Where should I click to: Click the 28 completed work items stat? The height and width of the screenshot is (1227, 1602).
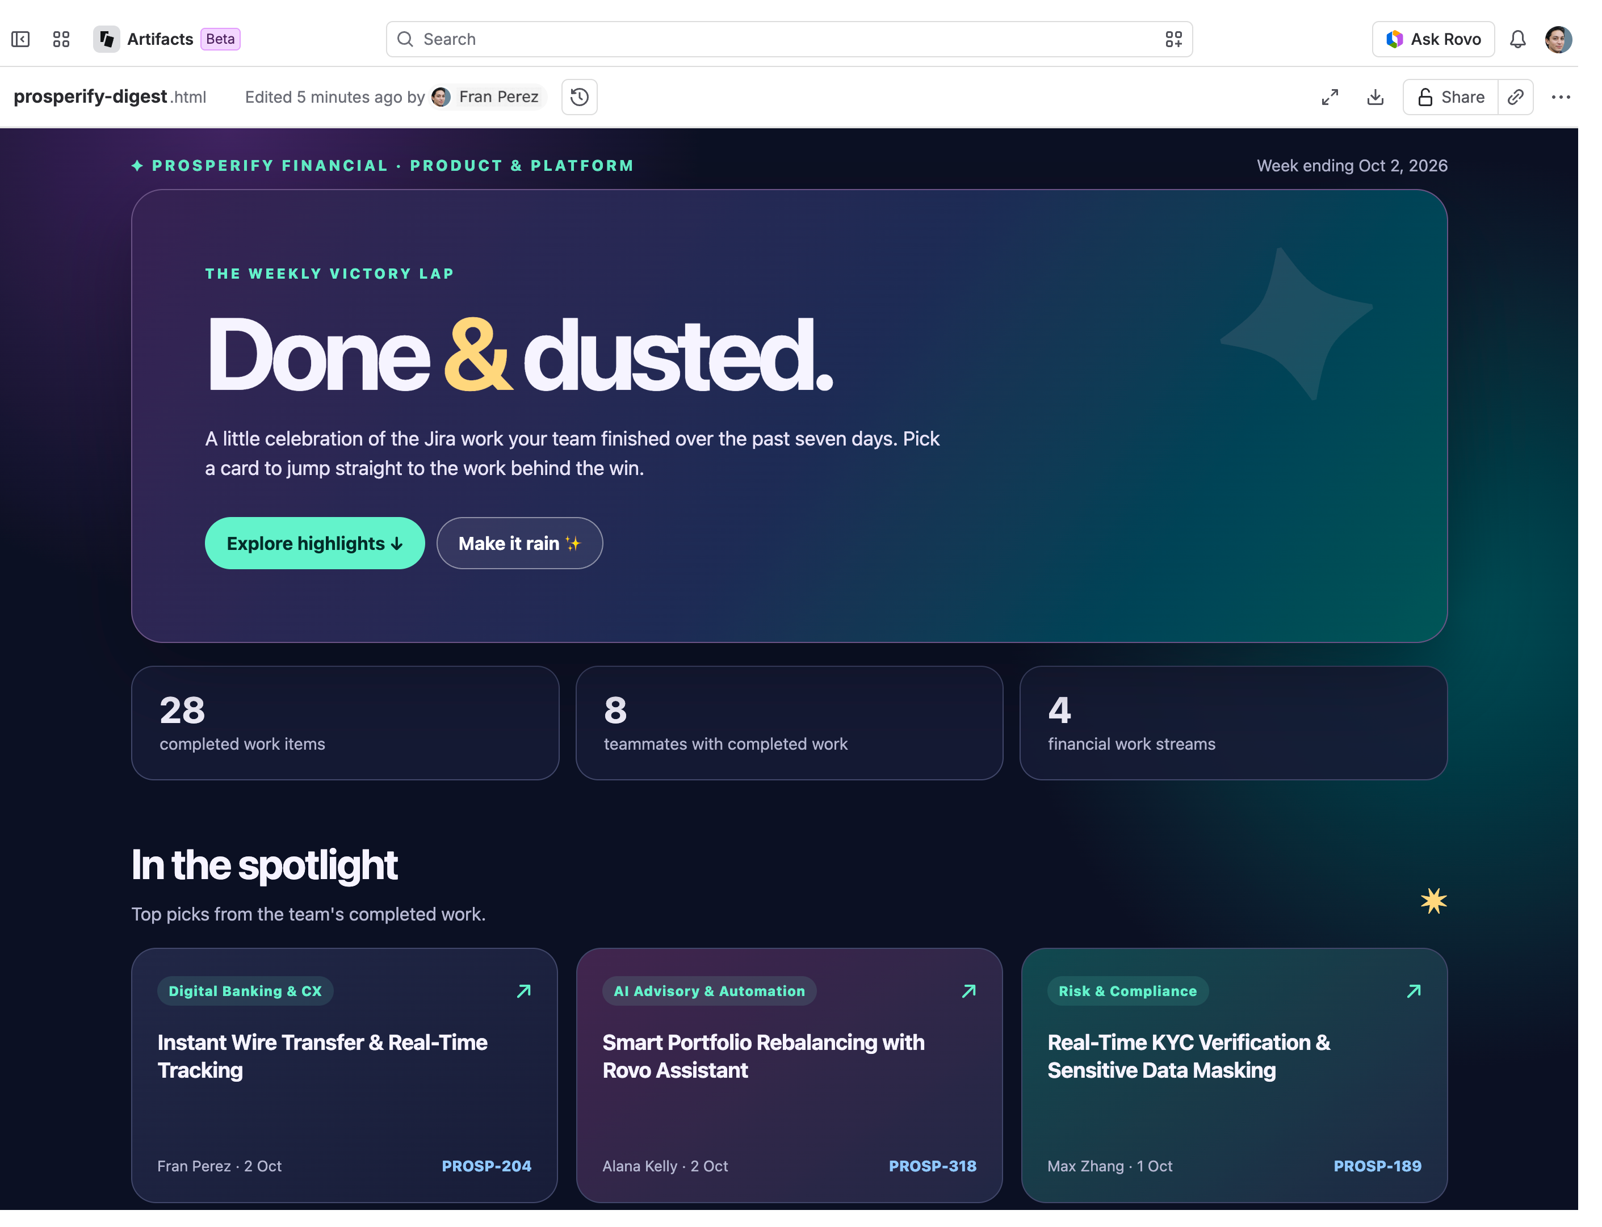345,723
